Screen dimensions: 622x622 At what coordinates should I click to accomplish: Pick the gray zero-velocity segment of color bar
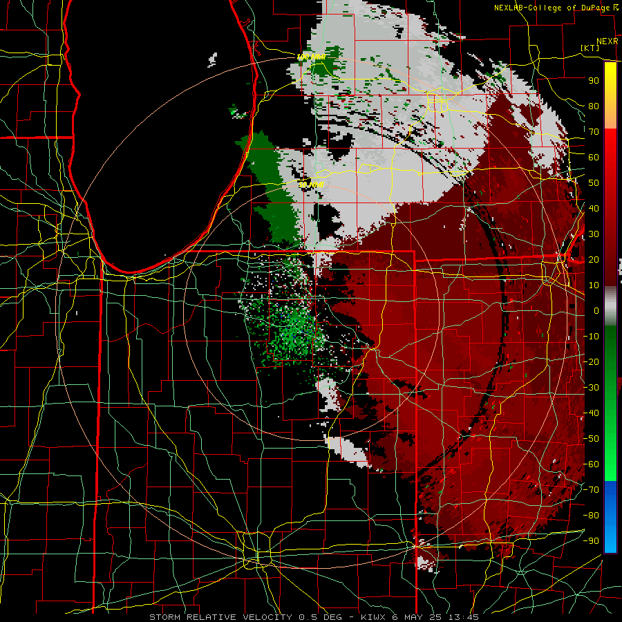[x=610, y=306]
